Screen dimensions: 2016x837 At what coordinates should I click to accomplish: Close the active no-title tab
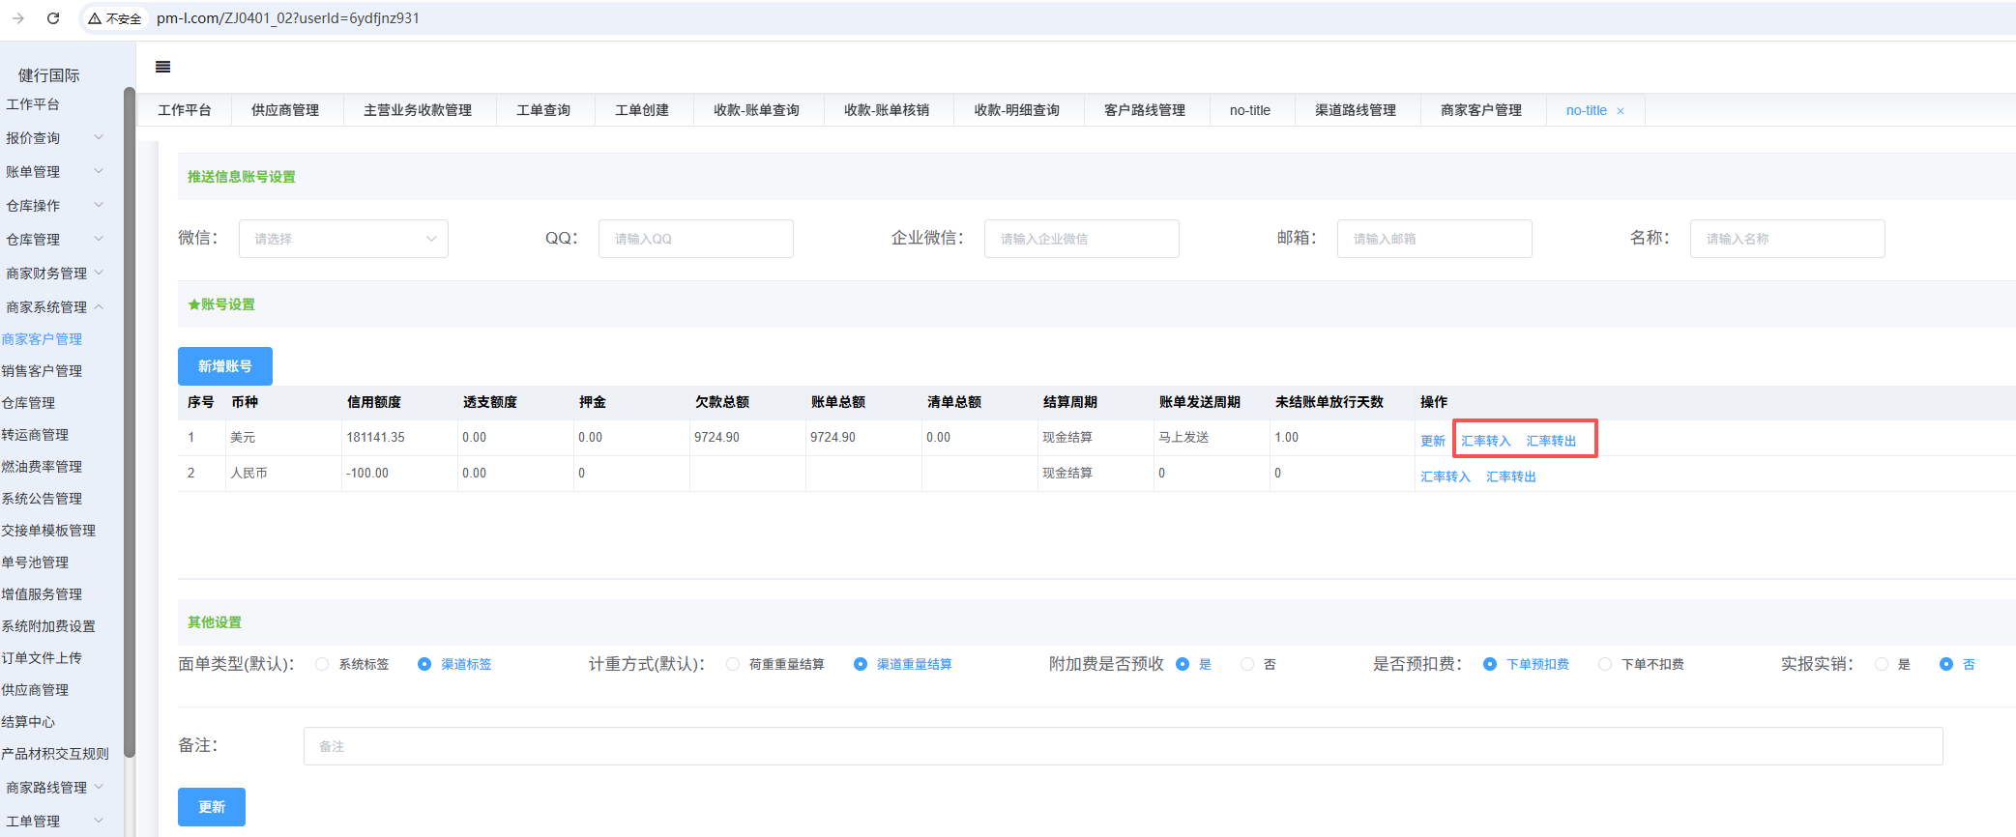pyautogui.click(x=1621, y=111)
